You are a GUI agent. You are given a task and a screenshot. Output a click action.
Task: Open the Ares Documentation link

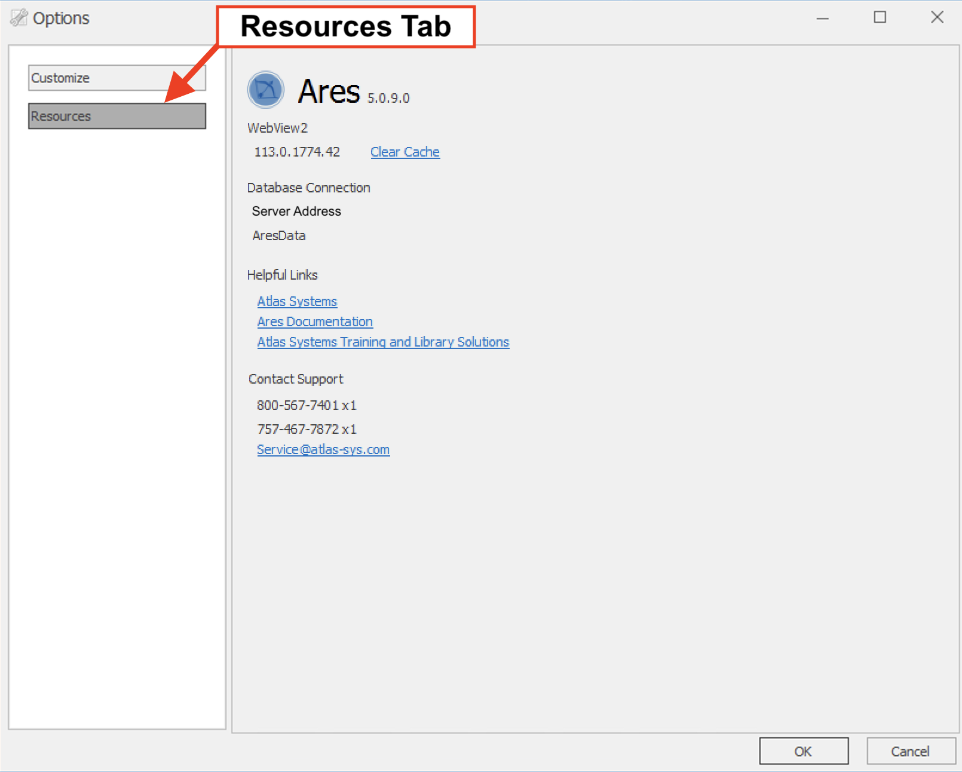[x=315, y=322]
